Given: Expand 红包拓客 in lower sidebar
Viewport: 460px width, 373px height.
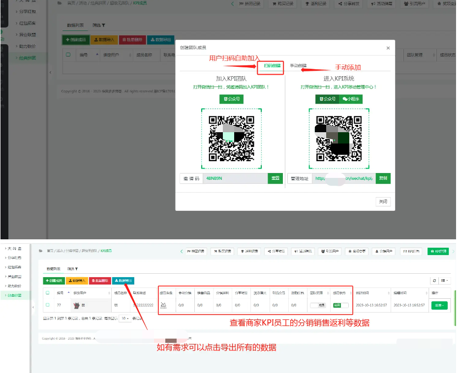Looking at the screenshot, I should (x=14, y=267).
